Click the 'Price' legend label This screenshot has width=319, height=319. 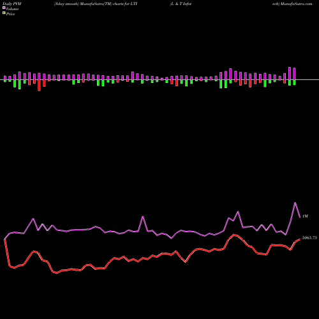(x=10, y=14)
